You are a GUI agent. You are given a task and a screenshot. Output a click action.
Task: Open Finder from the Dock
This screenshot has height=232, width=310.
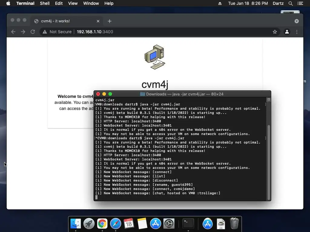76,224
